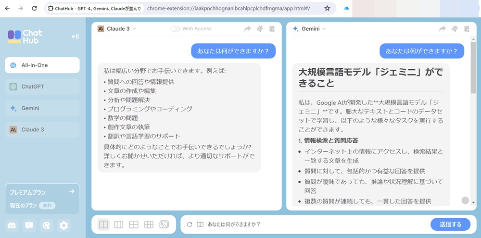Click '翻訳や言語学習のサポート' bullet
Image resolution: width=481 pixels, height=238 pixels.
pyautogui.click(x=144, y=136)
